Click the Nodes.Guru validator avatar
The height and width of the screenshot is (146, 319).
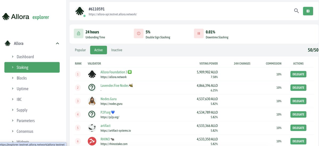[x=92, y=101]
